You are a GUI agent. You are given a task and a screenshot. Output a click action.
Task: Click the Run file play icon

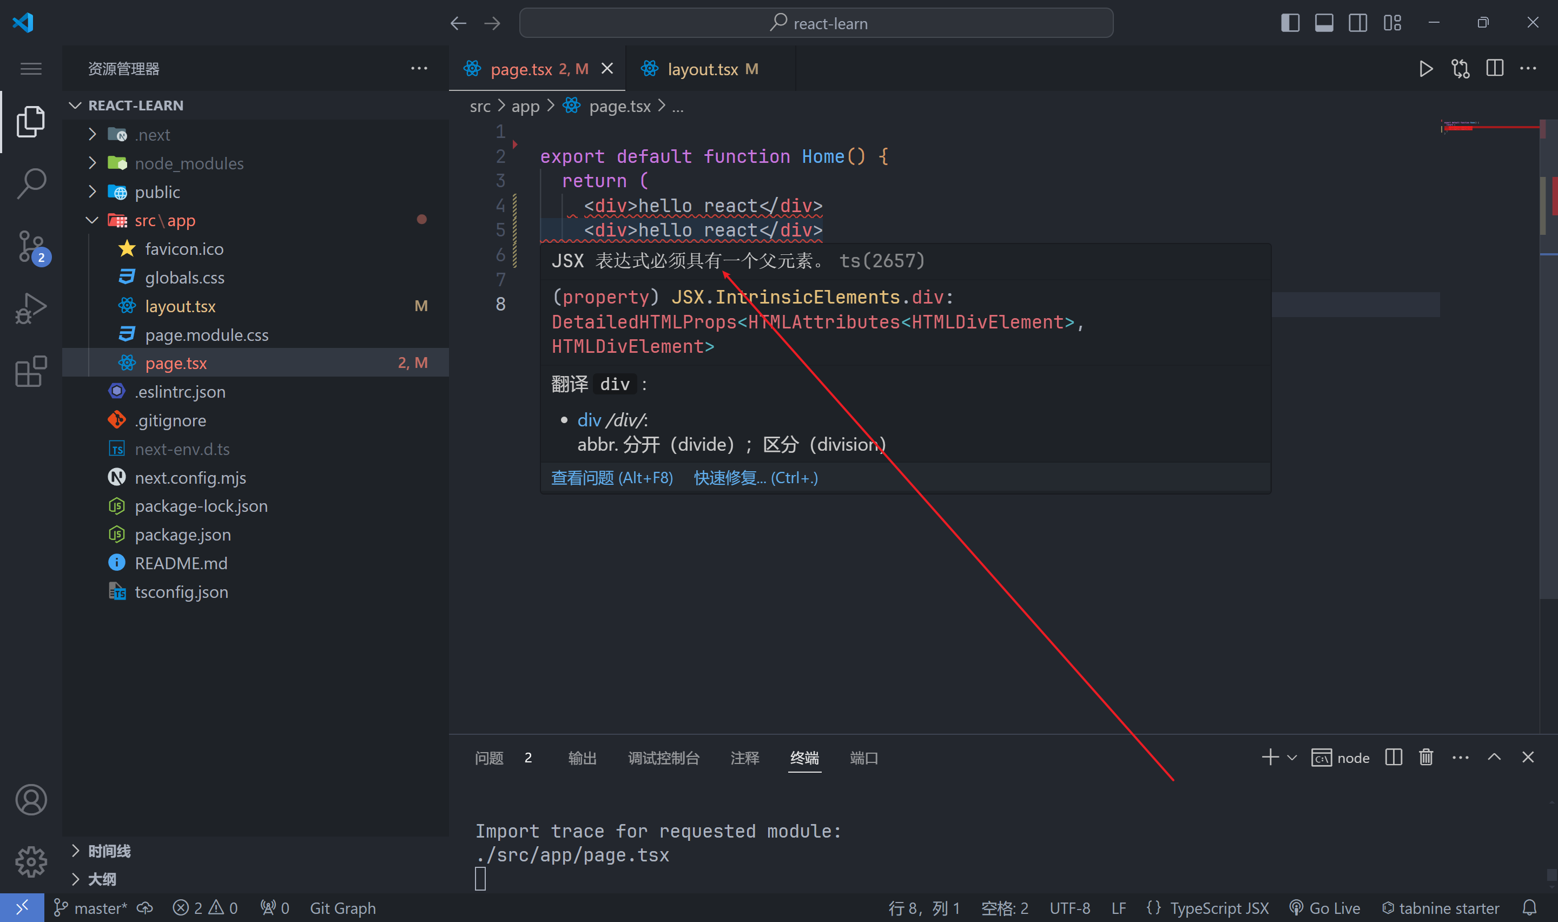click(x=1426, y=69)
